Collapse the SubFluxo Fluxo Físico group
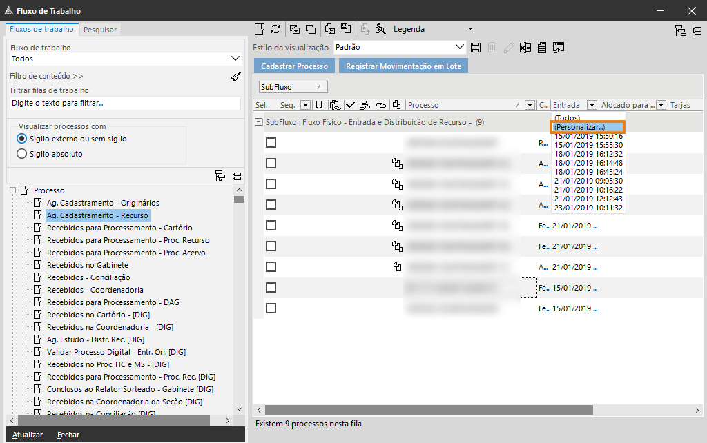Image resolution: width=707 pixels, height=443 pixels. click(x=259, y=122)
